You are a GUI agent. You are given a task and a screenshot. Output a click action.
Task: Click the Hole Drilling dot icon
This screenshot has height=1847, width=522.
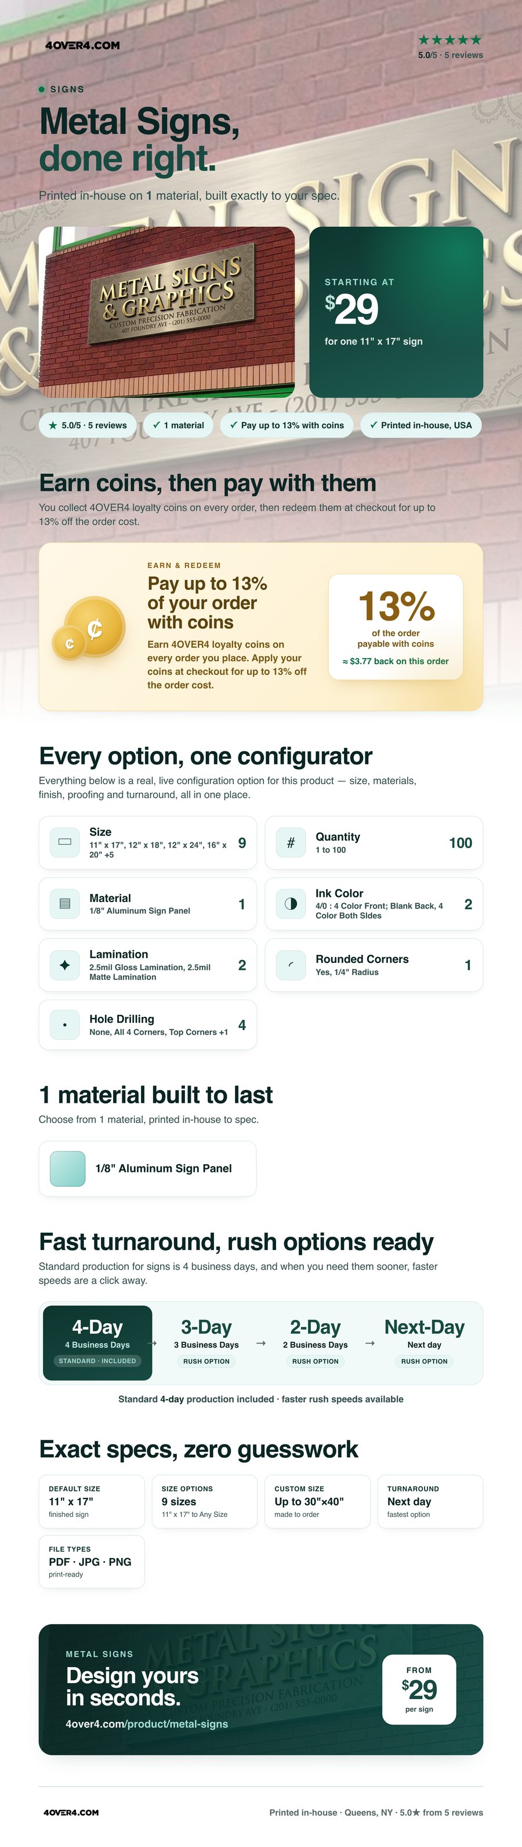pyautogui.click(x=64, y=1024)
